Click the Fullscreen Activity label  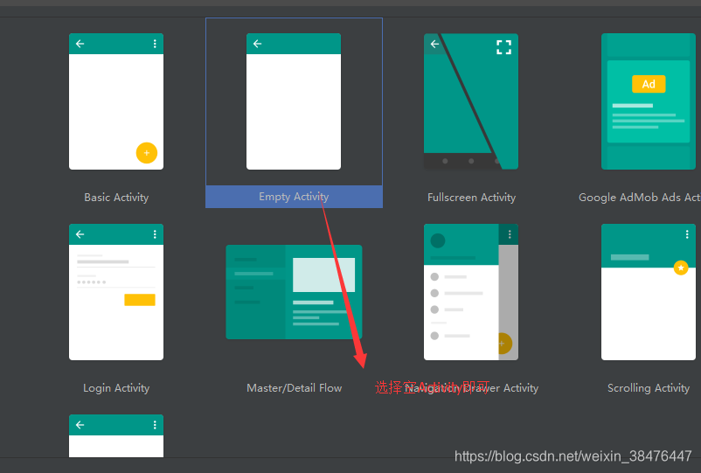click(x=471, y=198)
